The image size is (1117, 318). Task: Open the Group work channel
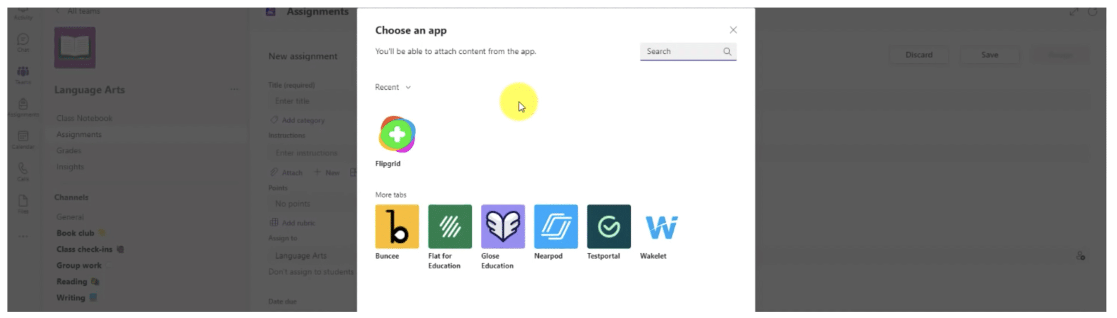(x=83, y=265)
